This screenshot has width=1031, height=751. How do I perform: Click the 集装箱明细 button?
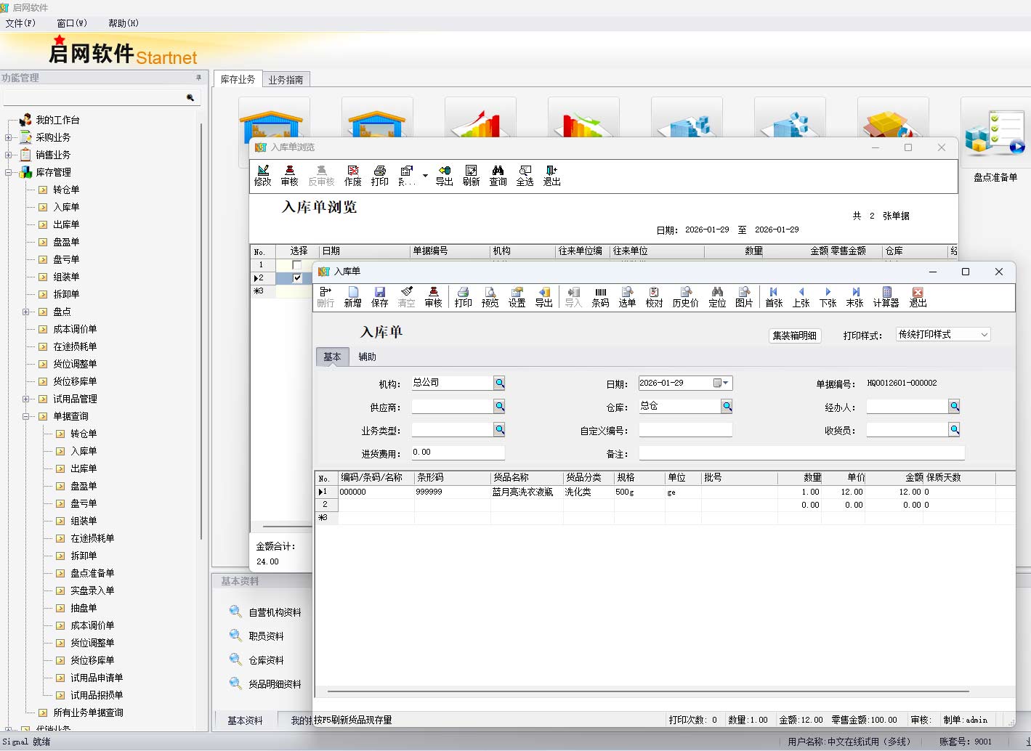794,336
